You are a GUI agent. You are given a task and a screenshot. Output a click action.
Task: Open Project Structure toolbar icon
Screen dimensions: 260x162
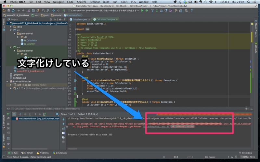[x=180, y=11]
